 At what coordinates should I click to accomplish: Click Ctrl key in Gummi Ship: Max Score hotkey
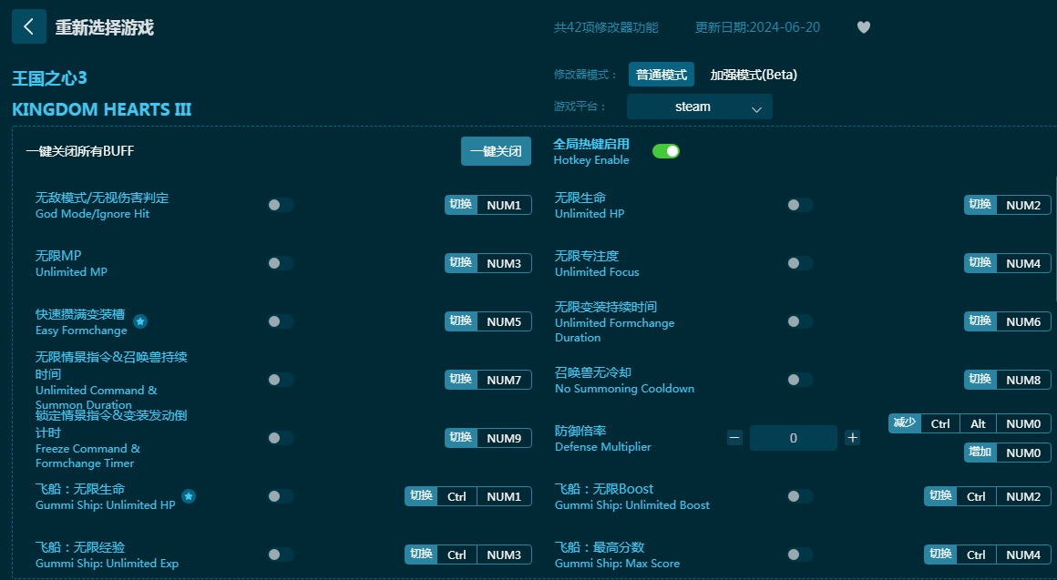pos(976,555)
